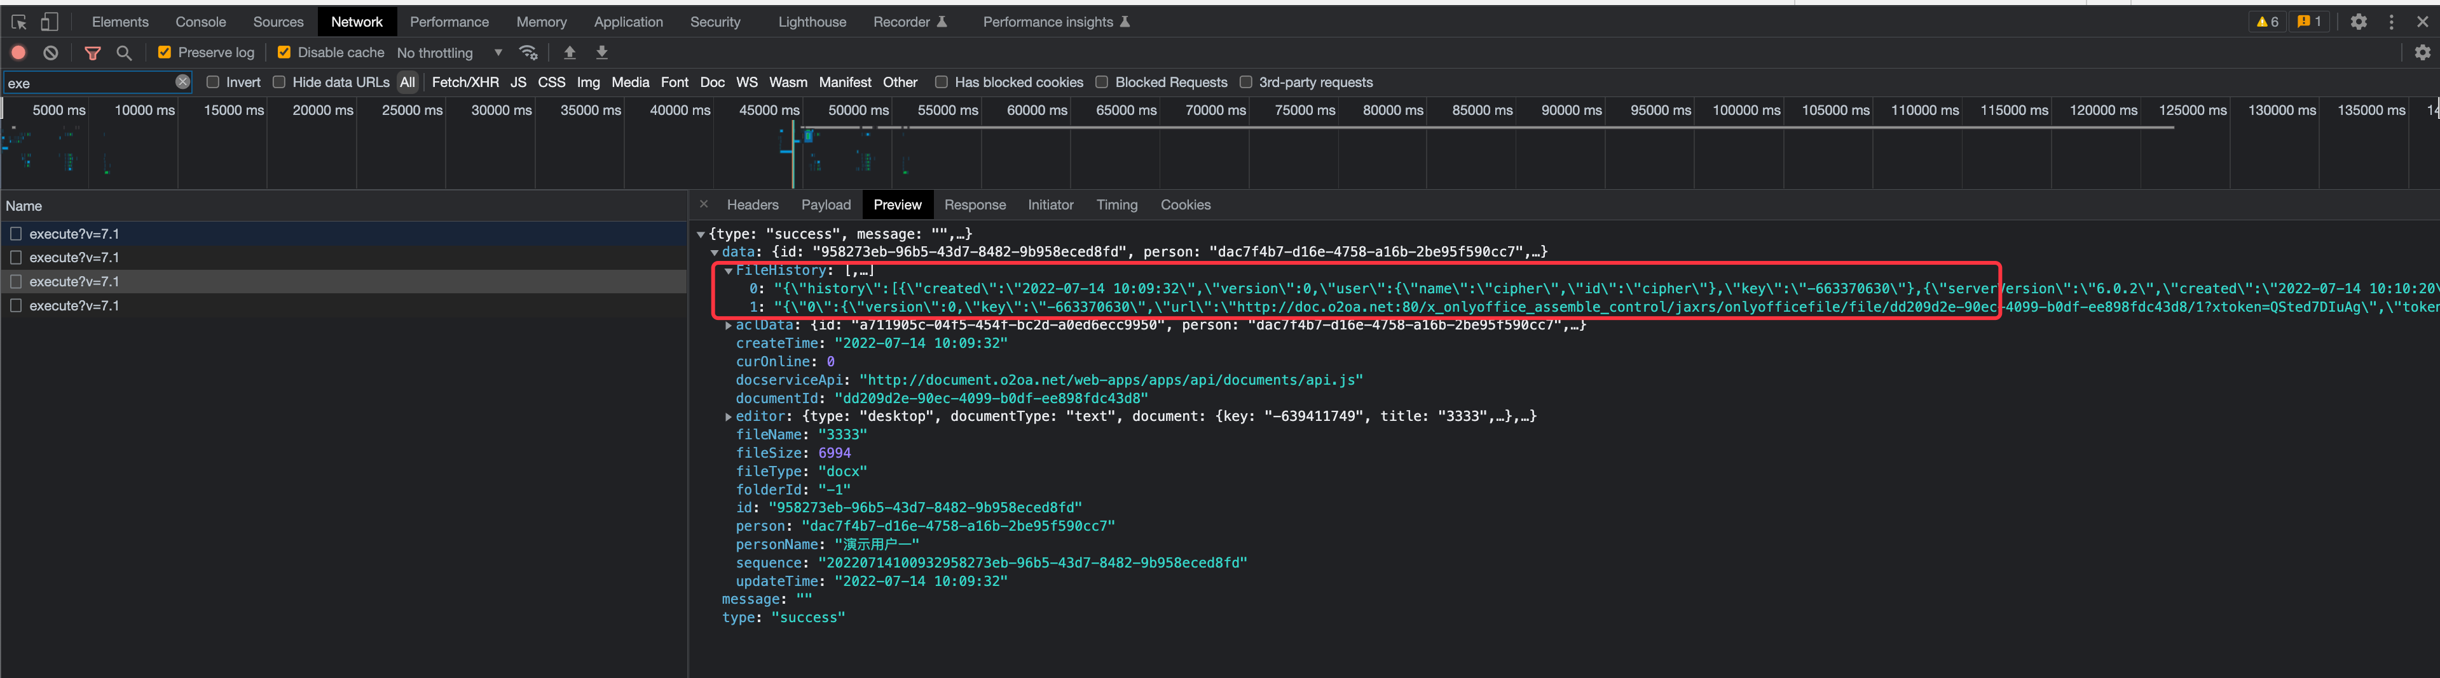Open DevTools settings gear
Viewport: 2440px width, 678px height.
pyautogui.click(x=2357, y=22)
